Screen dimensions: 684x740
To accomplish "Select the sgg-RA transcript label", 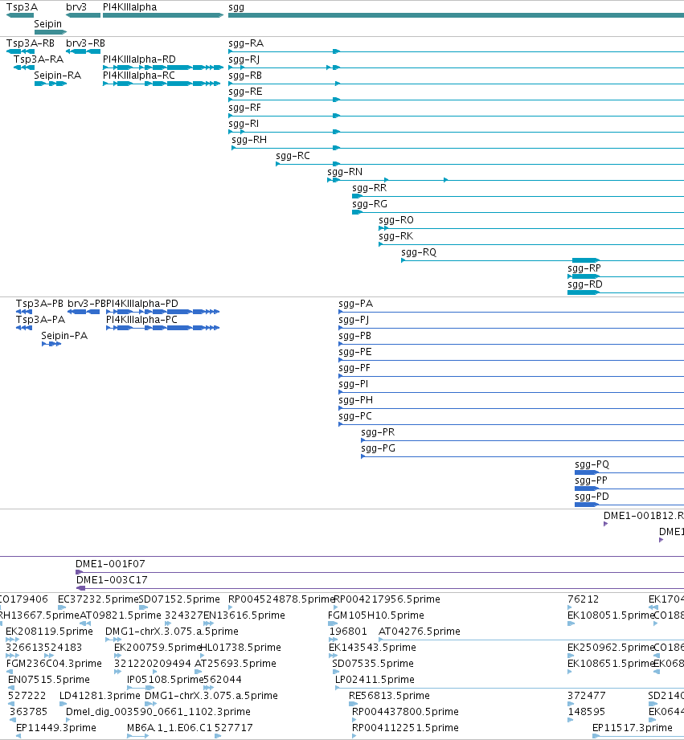I will coord(246,43).
